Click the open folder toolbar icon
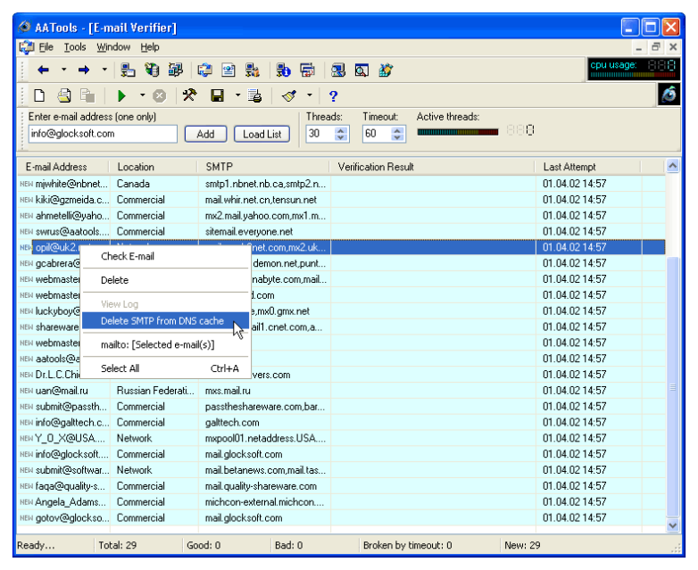Image resolution: width=698 pixels, height=570 pixels. pos(64,95)
